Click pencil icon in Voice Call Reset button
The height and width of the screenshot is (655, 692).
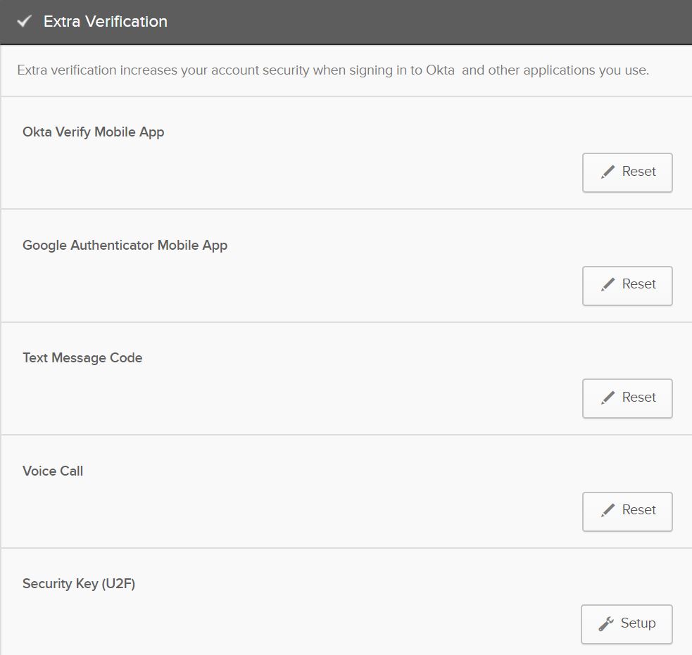click(x=608, y=511)
